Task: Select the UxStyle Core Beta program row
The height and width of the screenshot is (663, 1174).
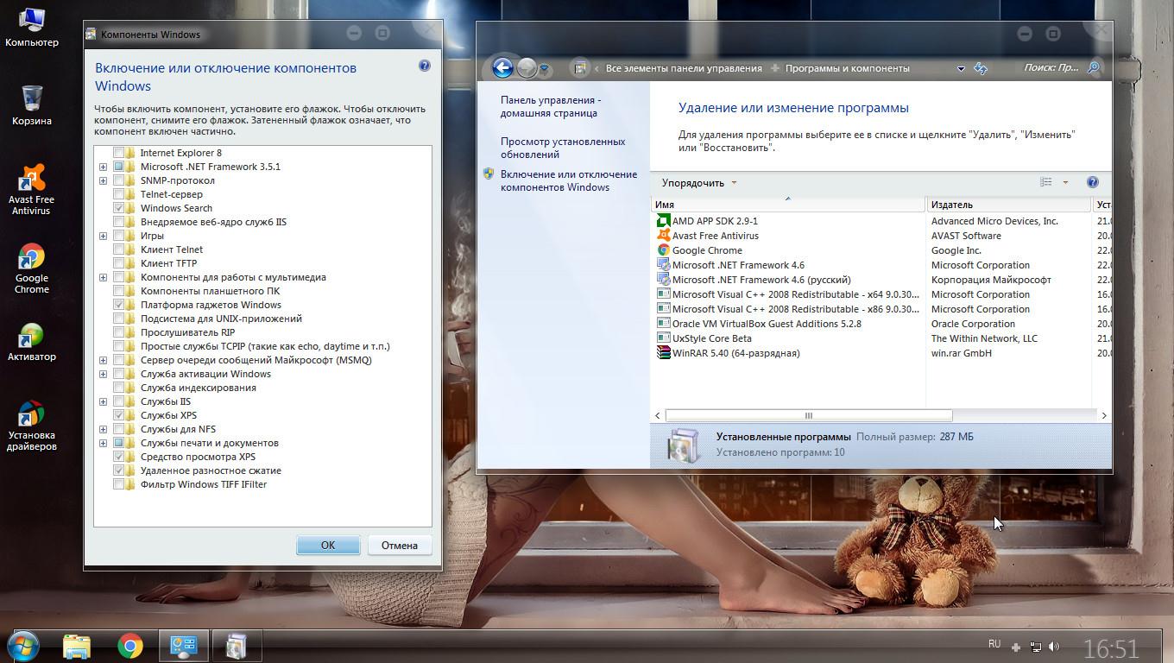Action: pos(880,338)
